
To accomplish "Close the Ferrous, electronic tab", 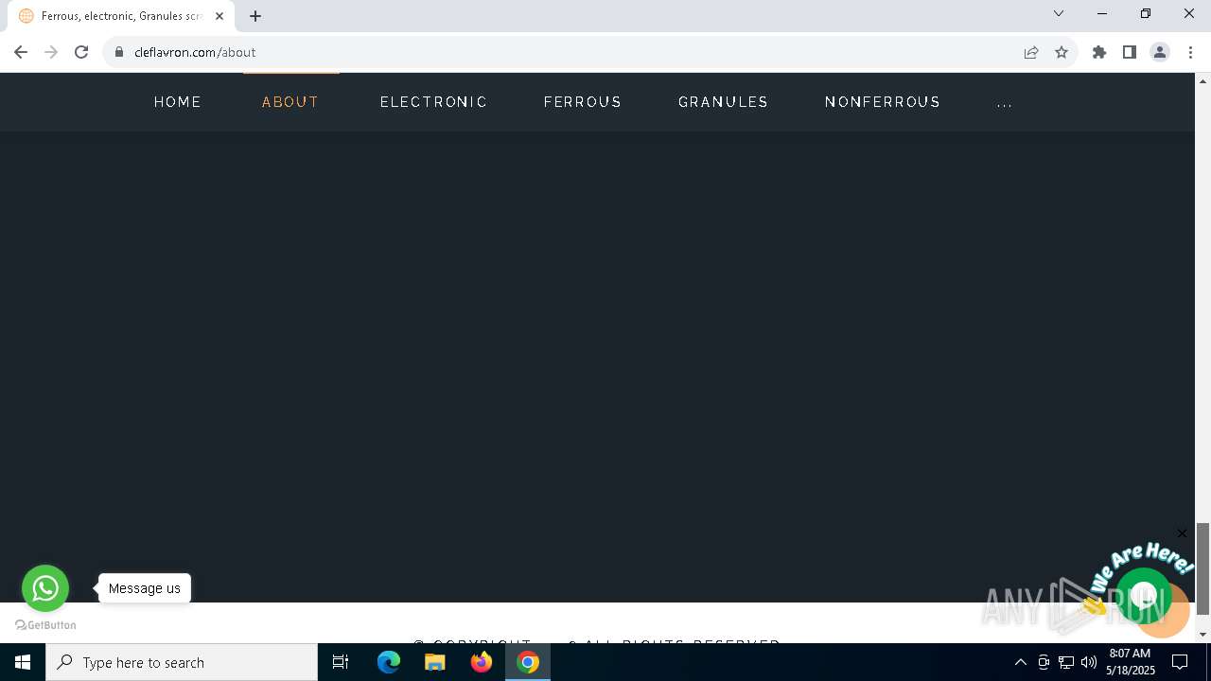I will click(219, 16).
